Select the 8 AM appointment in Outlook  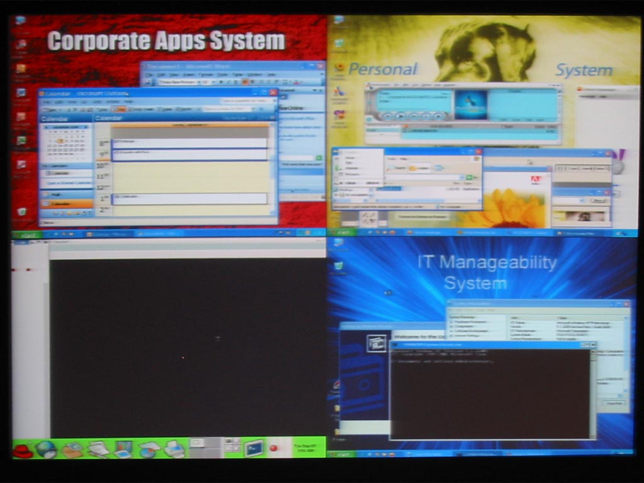point(189,143)
